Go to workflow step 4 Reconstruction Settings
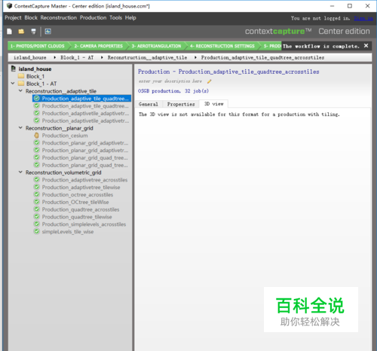Image resolution: width=377 pixels, height=351 pixels. 222,46
